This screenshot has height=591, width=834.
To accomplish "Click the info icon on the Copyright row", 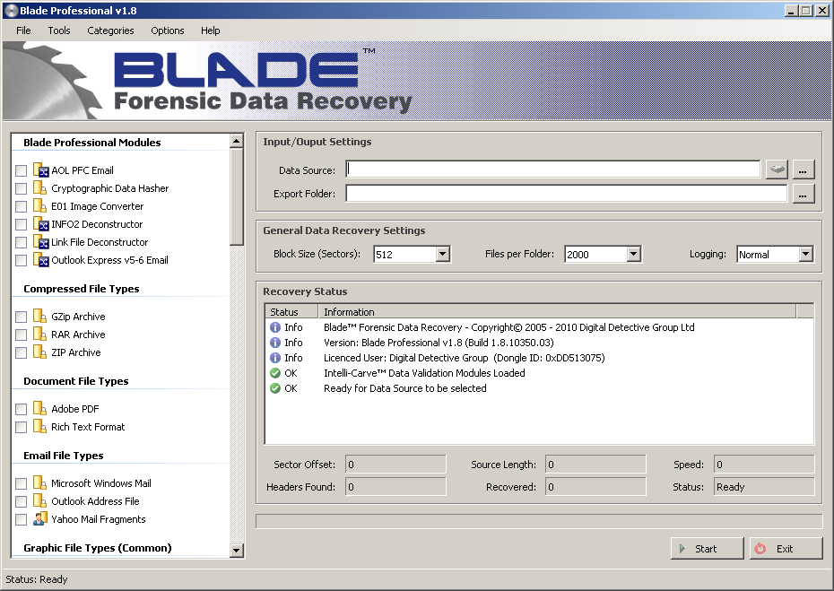I will (x=275, y=327).
